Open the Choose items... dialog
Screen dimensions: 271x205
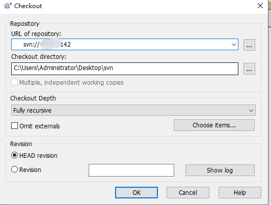pos(214,125)
